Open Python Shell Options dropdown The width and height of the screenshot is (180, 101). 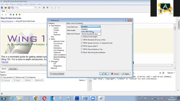coord(171,73)
